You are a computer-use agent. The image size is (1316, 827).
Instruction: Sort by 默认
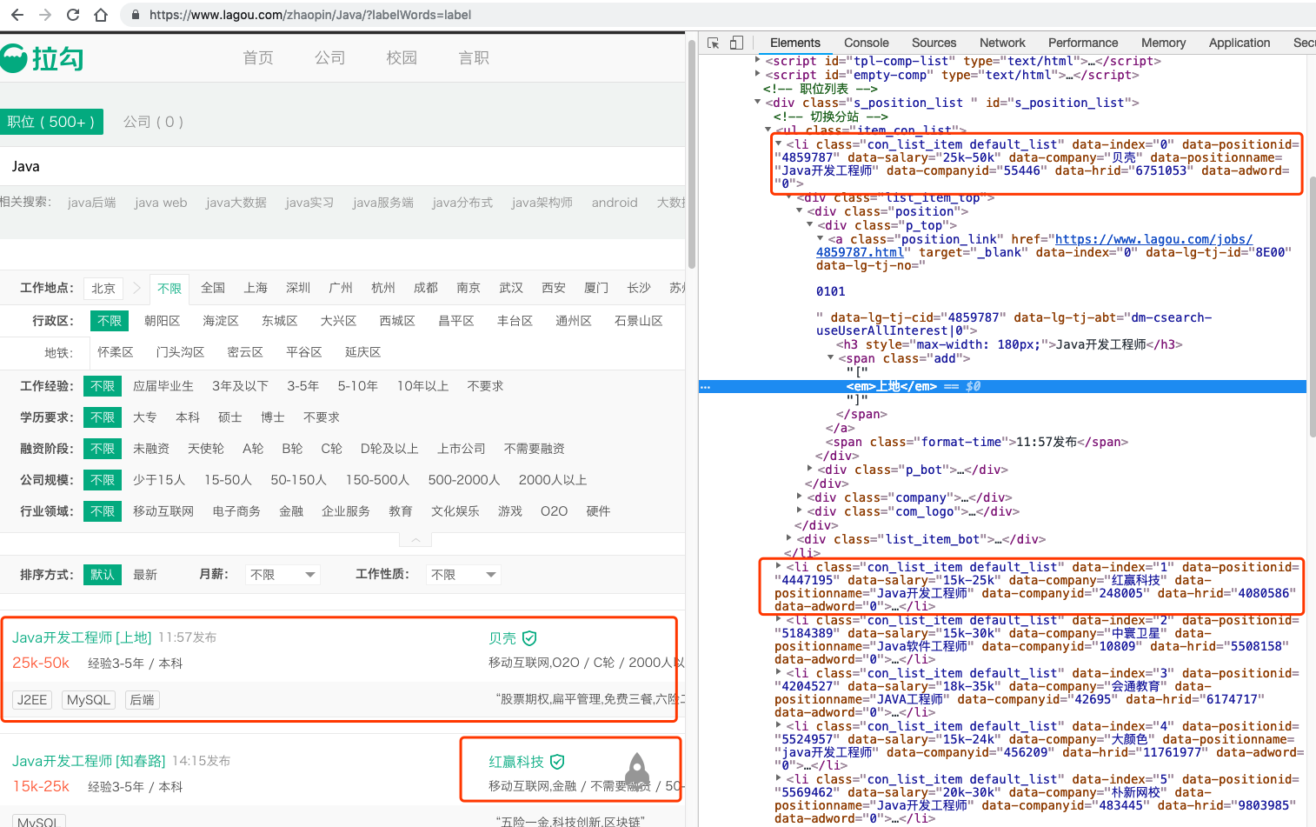click(103, 575)
